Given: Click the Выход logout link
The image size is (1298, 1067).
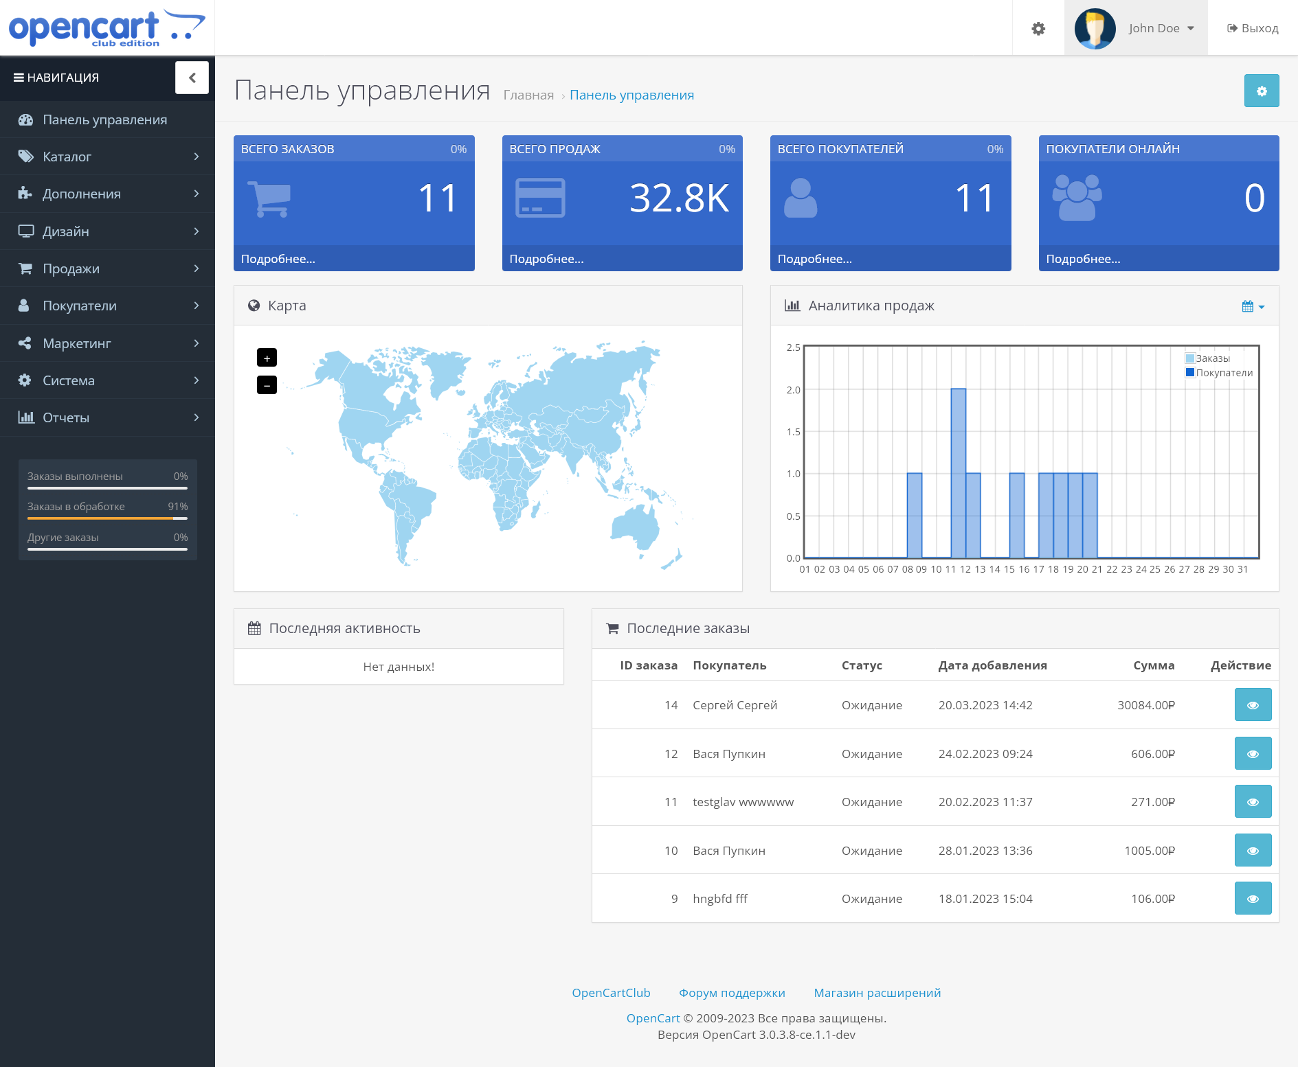Looking at the screenshot, I should click(1253, 28).
